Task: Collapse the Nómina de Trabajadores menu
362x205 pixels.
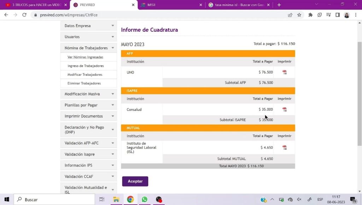Action: [x=89, y=48]
